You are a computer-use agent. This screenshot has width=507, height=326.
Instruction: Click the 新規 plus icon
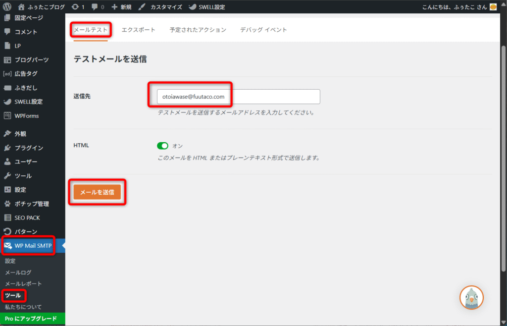114,7
